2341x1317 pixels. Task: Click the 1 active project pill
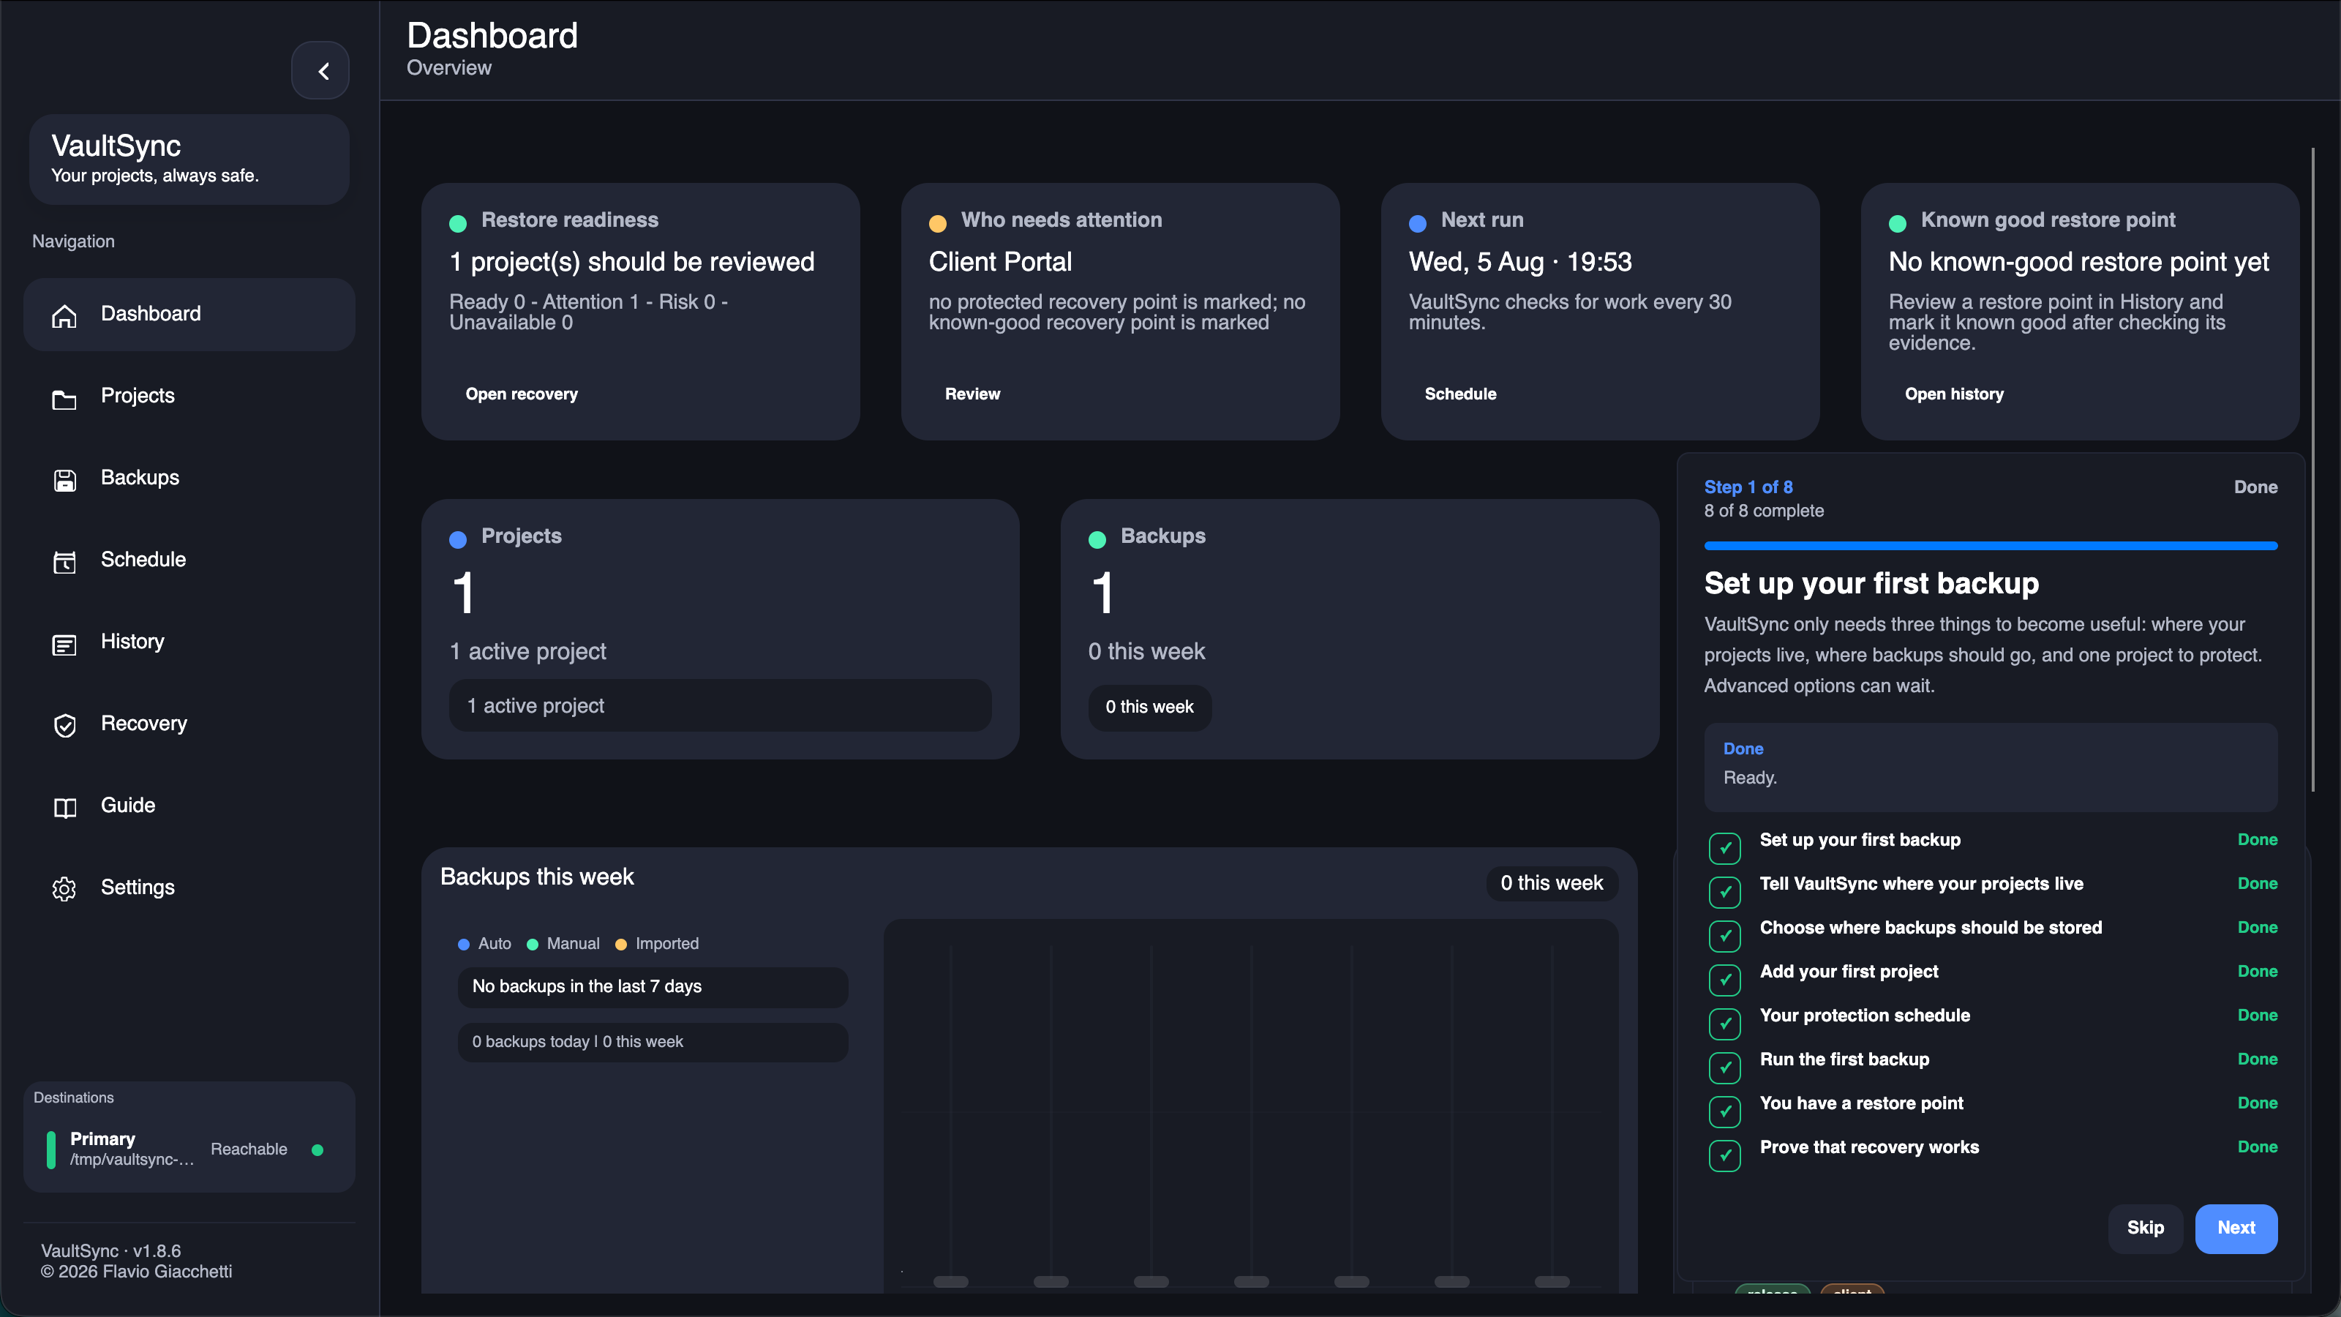pyautogui.click(x=720, y=705)
